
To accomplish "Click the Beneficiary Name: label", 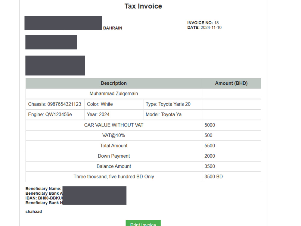I will click(43, 189).
